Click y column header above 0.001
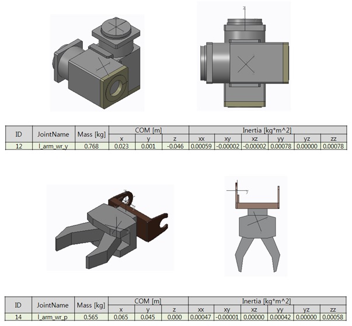The height and width of the screenshot is (326, 352). tap(148, 139)
